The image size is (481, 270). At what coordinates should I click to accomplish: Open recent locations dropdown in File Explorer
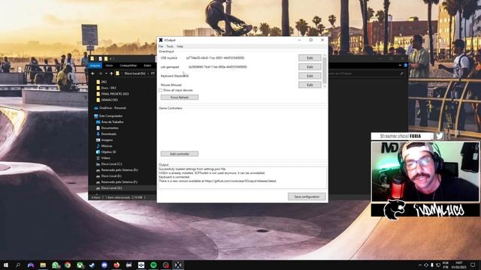tap(106, 73)
